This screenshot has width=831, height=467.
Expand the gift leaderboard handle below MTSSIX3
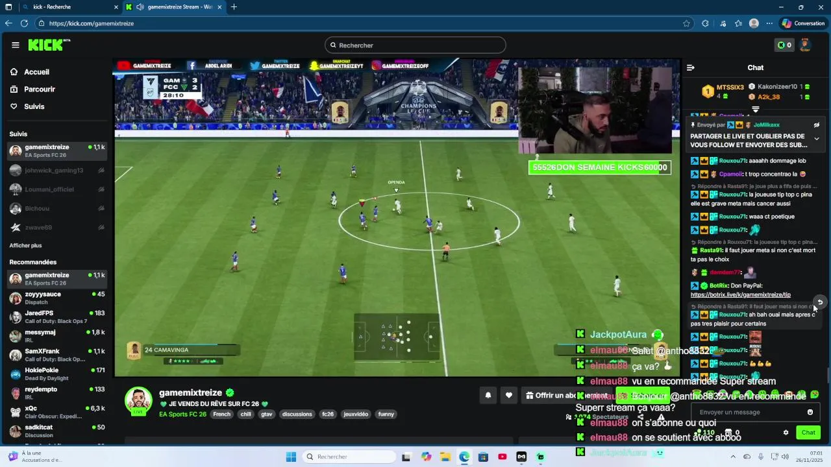[756, 109]
